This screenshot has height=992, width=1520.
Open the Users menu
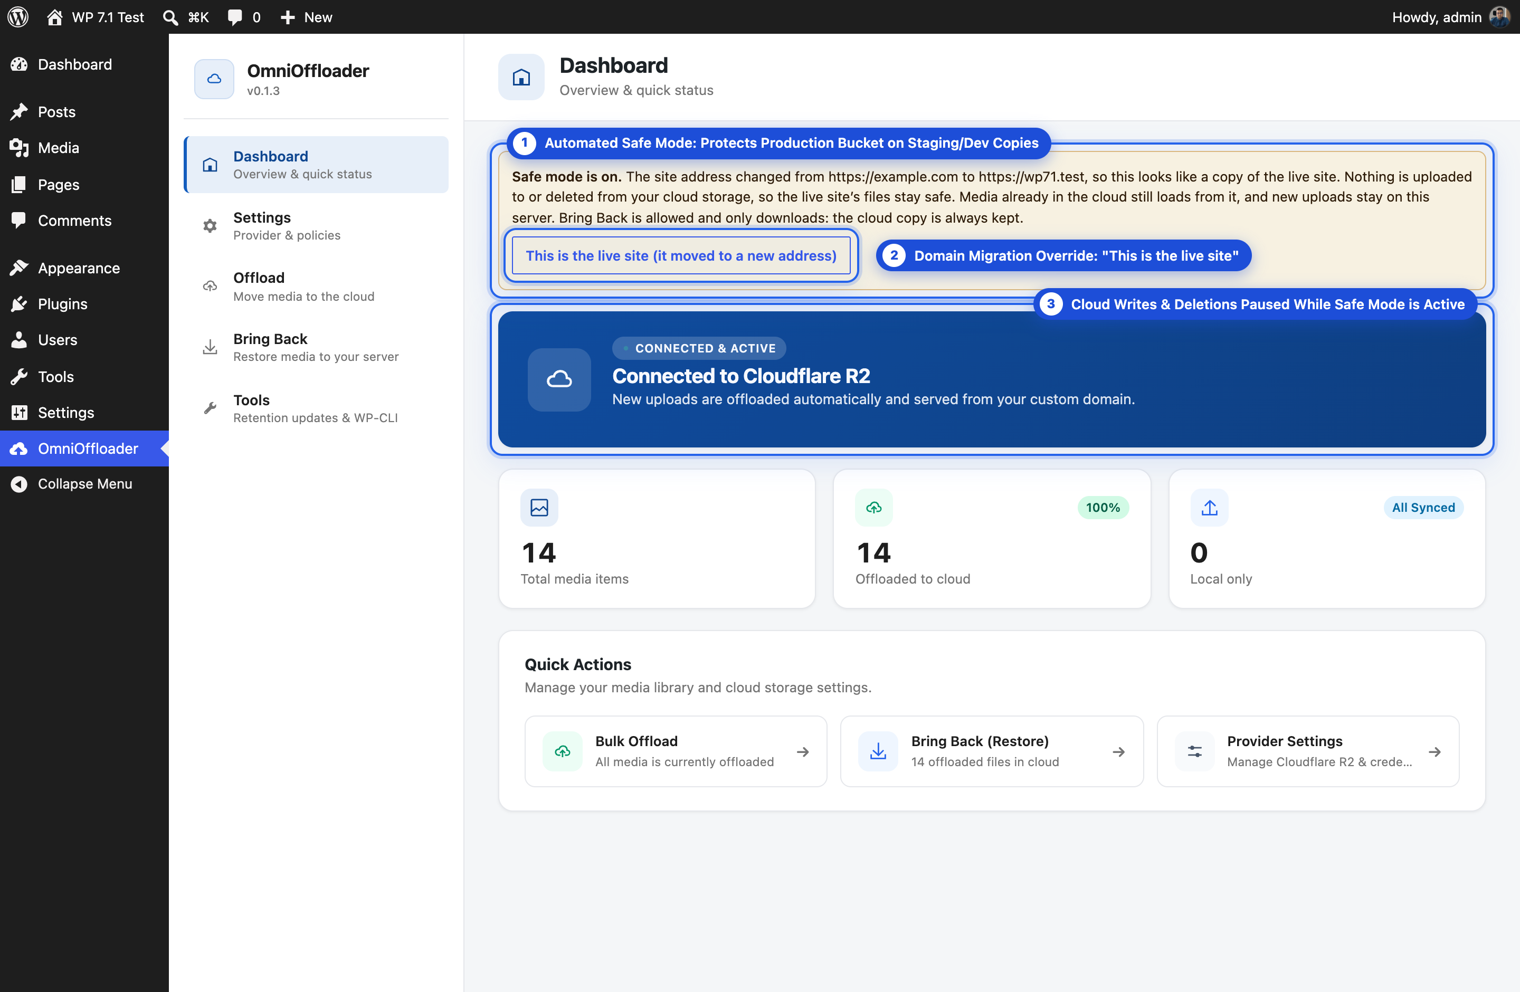point(84,340)
